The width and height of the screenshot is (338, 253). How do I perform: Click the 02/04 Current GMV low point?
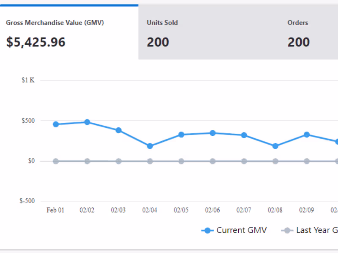150,146
